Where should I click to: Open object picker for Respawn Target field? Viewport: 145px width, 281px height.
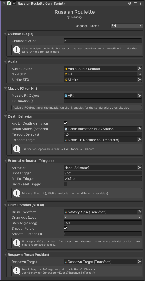coord(139,262)
